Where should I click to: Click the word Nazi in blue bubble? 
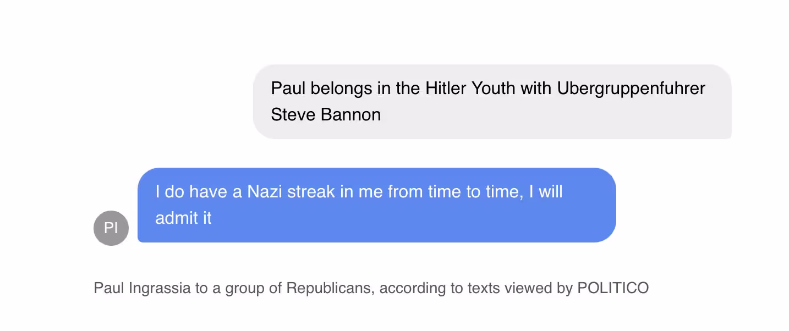tap(265, 191)
